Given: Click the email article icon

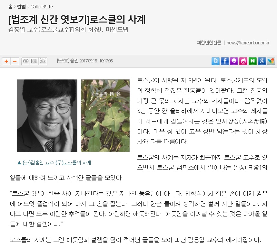Looking at the screenshot, I should 34,61.
